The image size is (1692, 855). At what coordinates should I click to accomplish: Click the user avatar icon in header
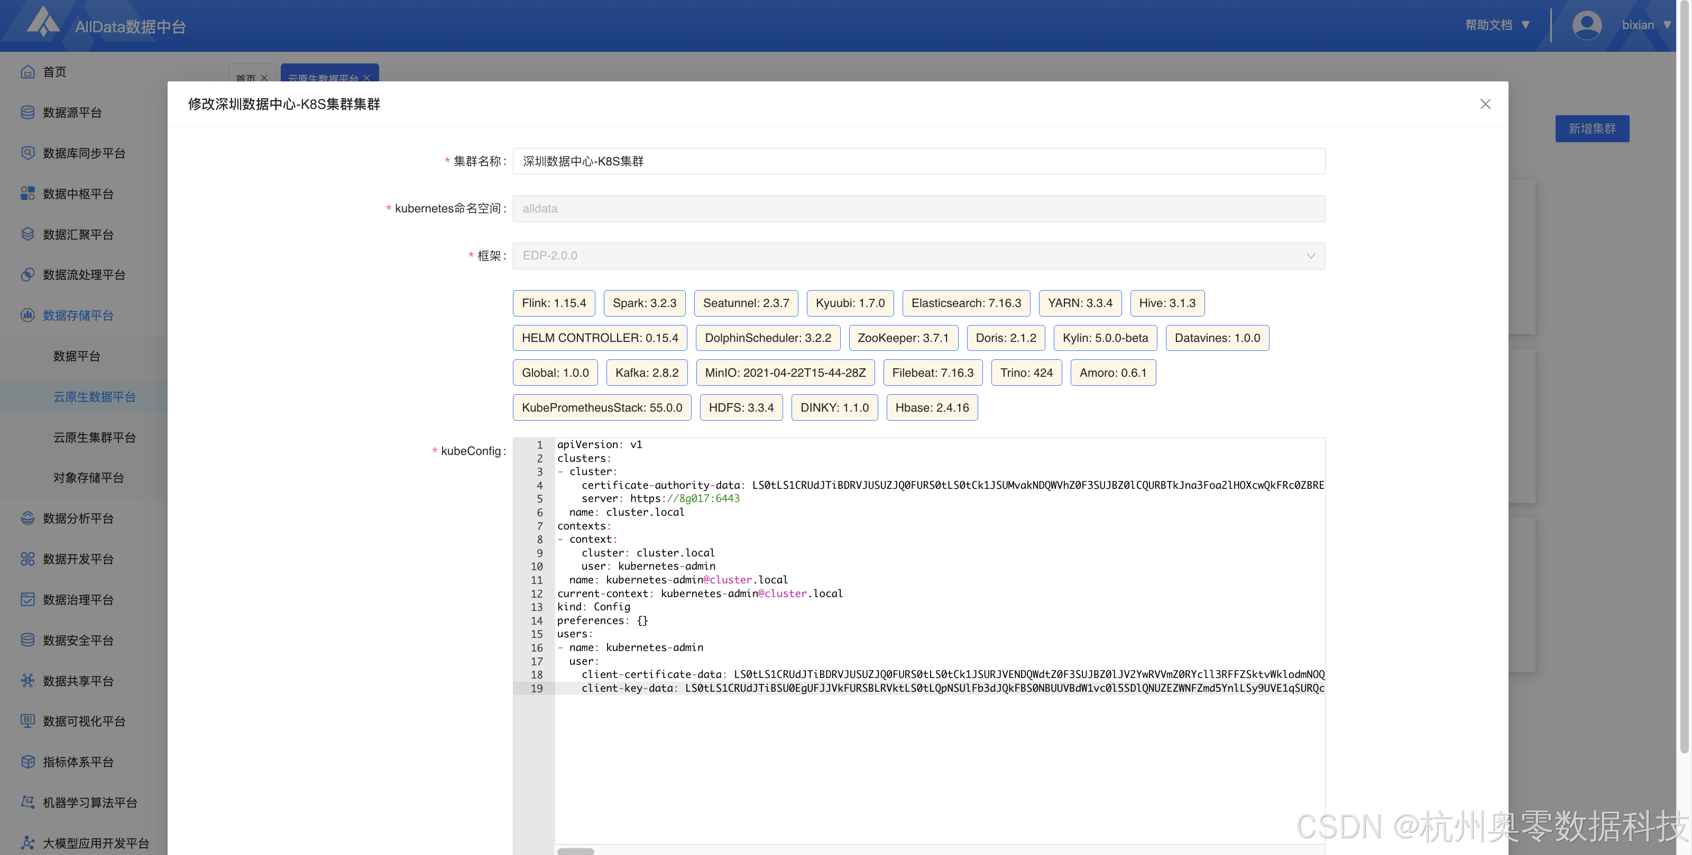point(1586,25)
